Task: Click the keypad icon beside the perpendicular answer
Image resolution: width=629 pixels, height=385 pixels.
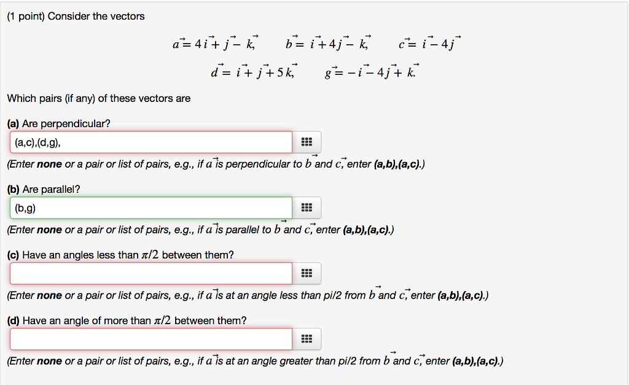Action: 307,141
